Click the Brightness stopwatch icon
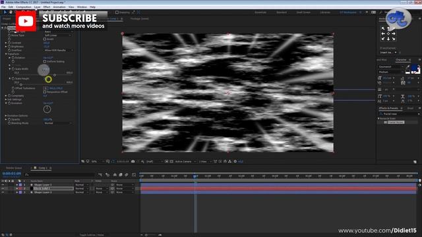This screenshot has width=422, height=237. tap(9, 47)
